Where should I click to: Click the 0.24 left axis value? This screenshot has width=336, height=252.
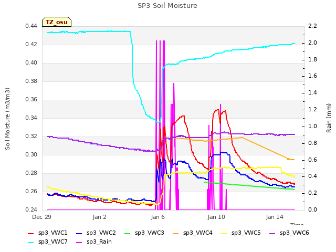point(31,209)
